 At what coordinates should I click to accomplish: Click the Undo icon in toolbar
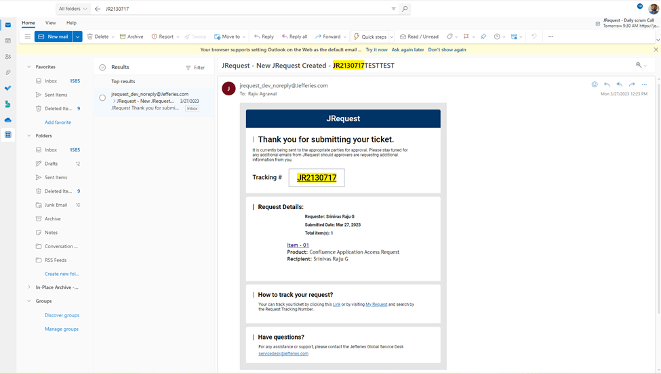[x=534, y=37]
